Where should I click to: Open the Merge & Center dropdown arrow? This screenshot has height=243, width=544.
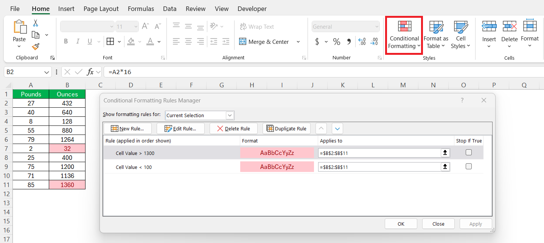298,42
